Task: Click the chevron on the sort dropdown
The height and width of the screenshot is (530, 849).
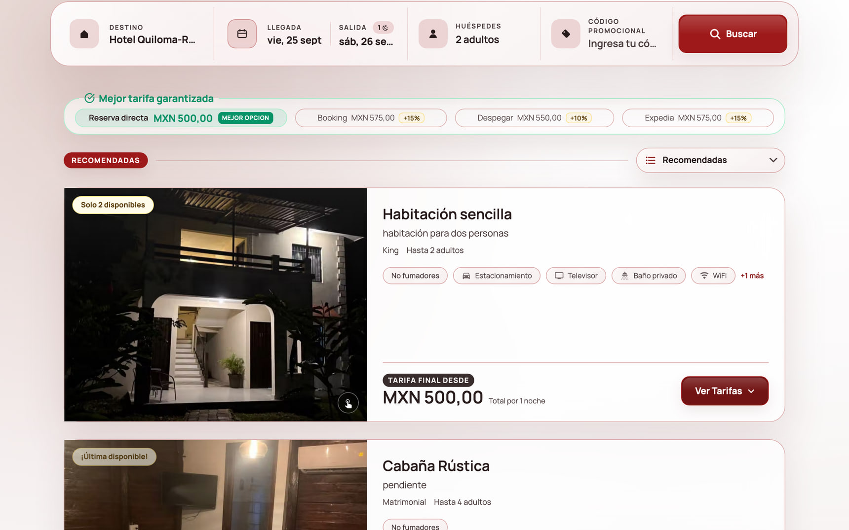Action: (773, 160)
